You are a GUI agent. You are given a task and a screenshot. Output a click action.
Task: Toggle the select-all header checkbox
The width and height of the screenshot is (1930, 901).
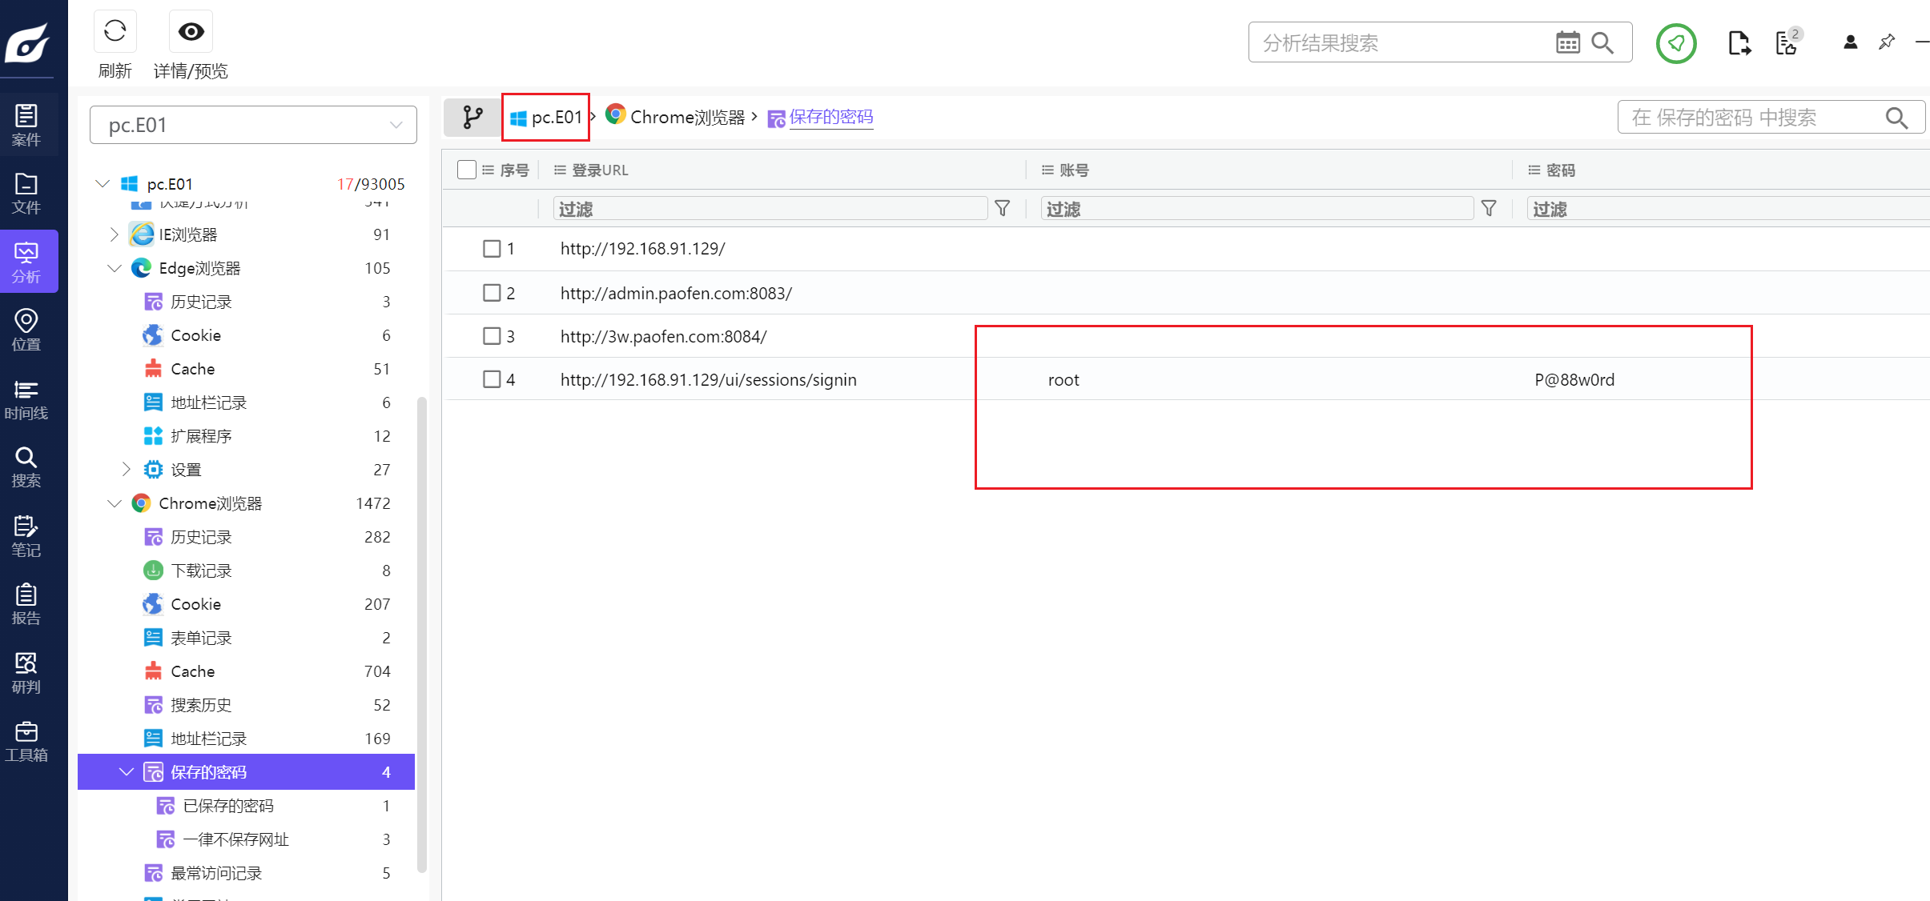point(467,170)
